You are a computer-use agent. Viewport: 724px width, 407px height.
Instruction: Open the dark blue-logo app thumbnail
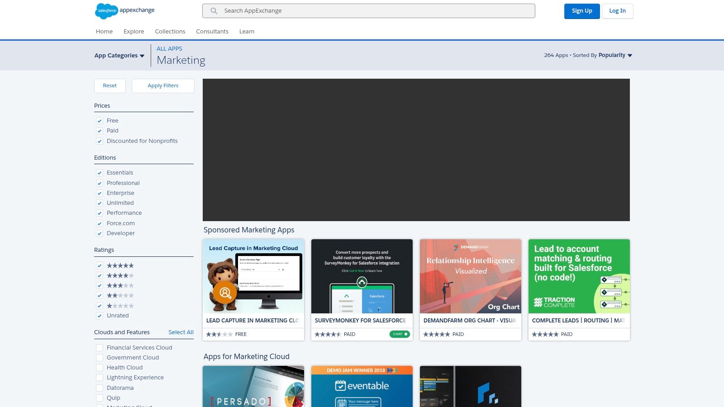click(x=471, y=387)
